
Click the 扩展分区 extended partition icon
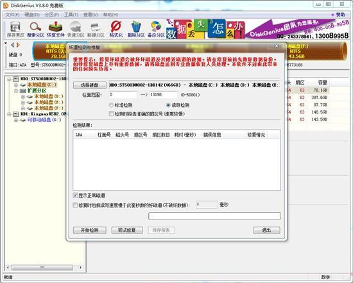(x=22, y=90)
